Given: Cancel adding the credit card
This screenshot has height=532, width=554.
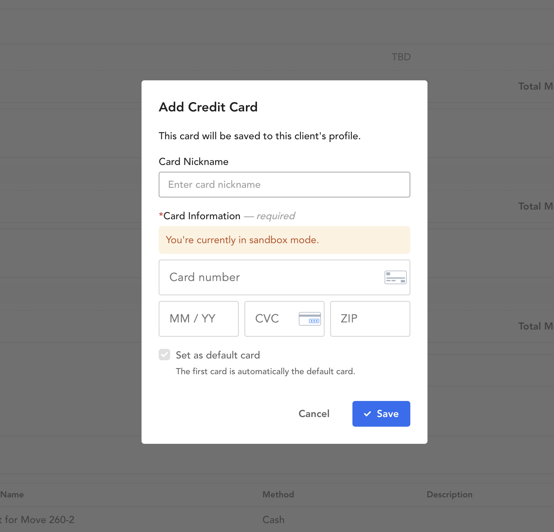Looking at the screenshot, I should click(x=314, y=414).
